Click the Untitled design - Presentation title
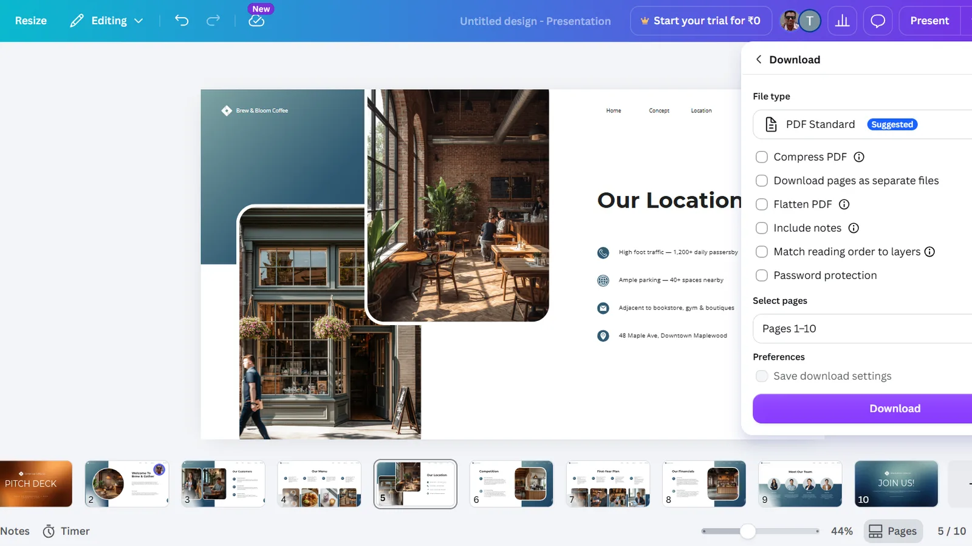Image resolution: width=972 pixels, height=546 pixels. tap(535, 21)
